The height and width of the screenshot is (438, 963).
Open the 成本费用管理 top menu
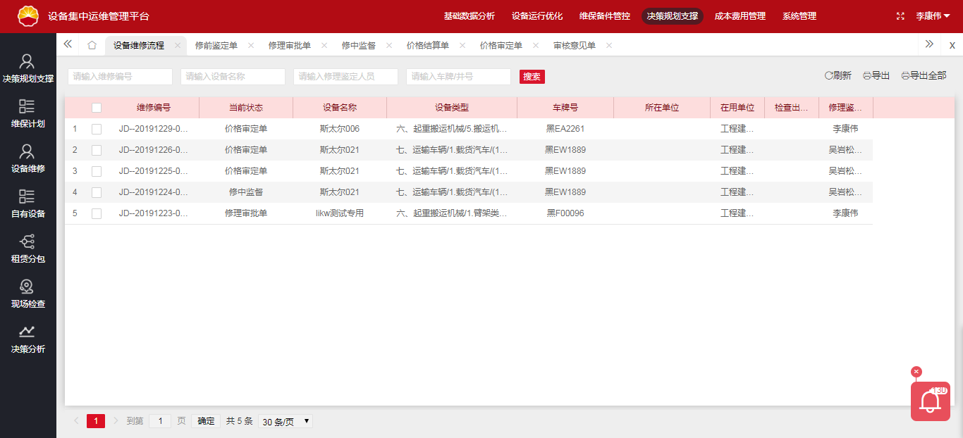click(x=740, y=16)
